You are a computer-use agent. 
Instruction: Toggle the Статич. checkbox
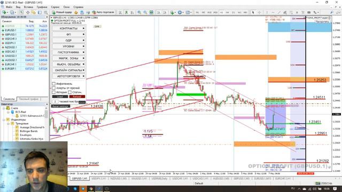(69, 92)
